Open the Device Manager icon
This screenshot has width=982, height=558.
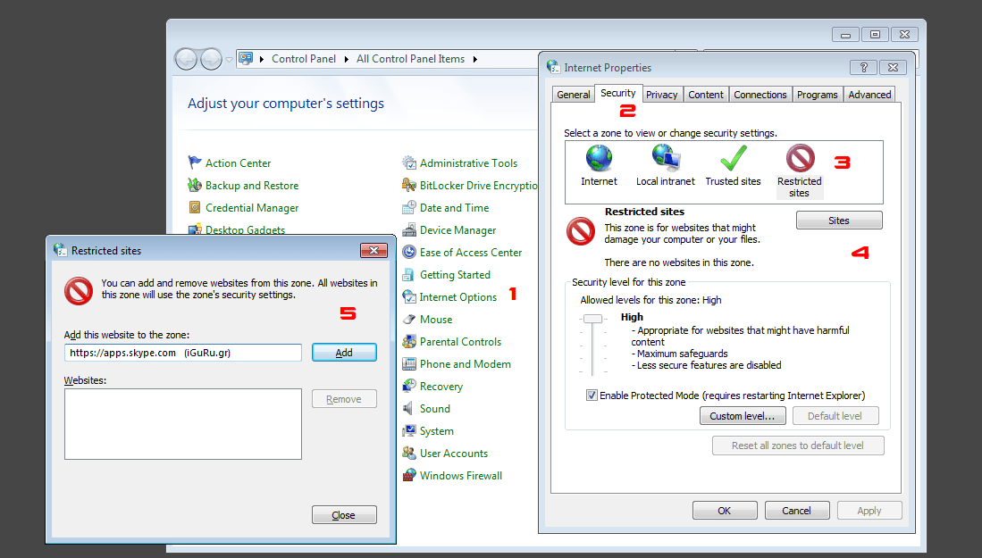point(409,230)
